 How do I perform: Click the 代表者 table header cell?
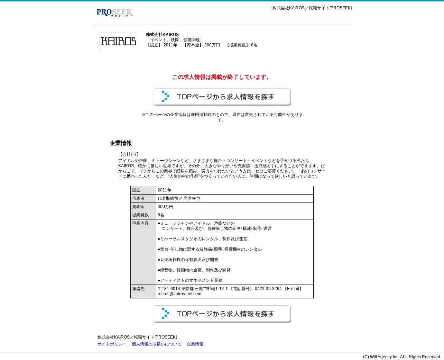[x=143, y=199]
